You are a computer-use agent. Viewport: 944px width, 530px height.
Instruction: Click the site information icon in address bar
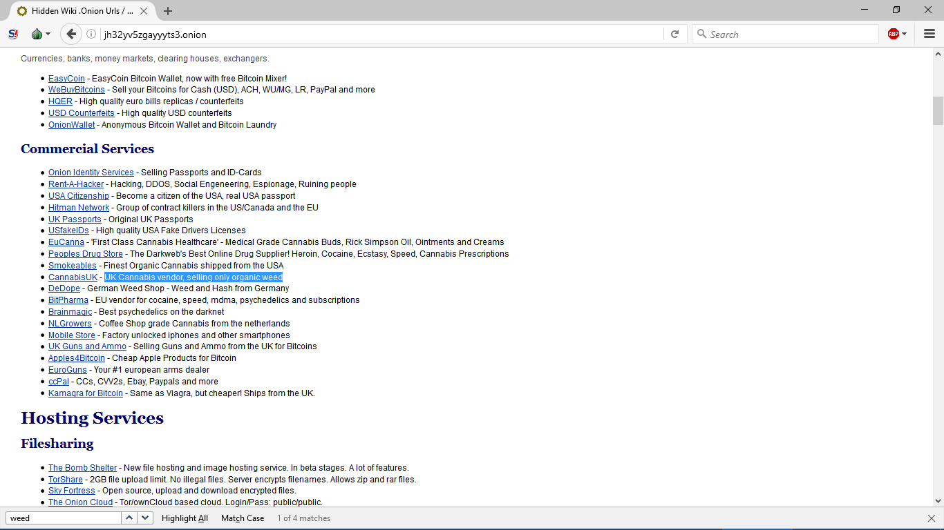click(91, 34)
